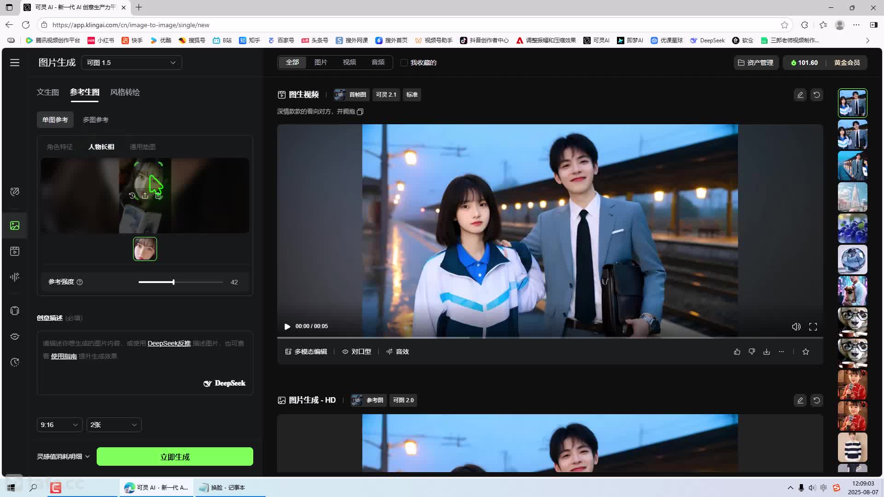Click the regenerate icon beside 图生视频

tap(817, 95)
